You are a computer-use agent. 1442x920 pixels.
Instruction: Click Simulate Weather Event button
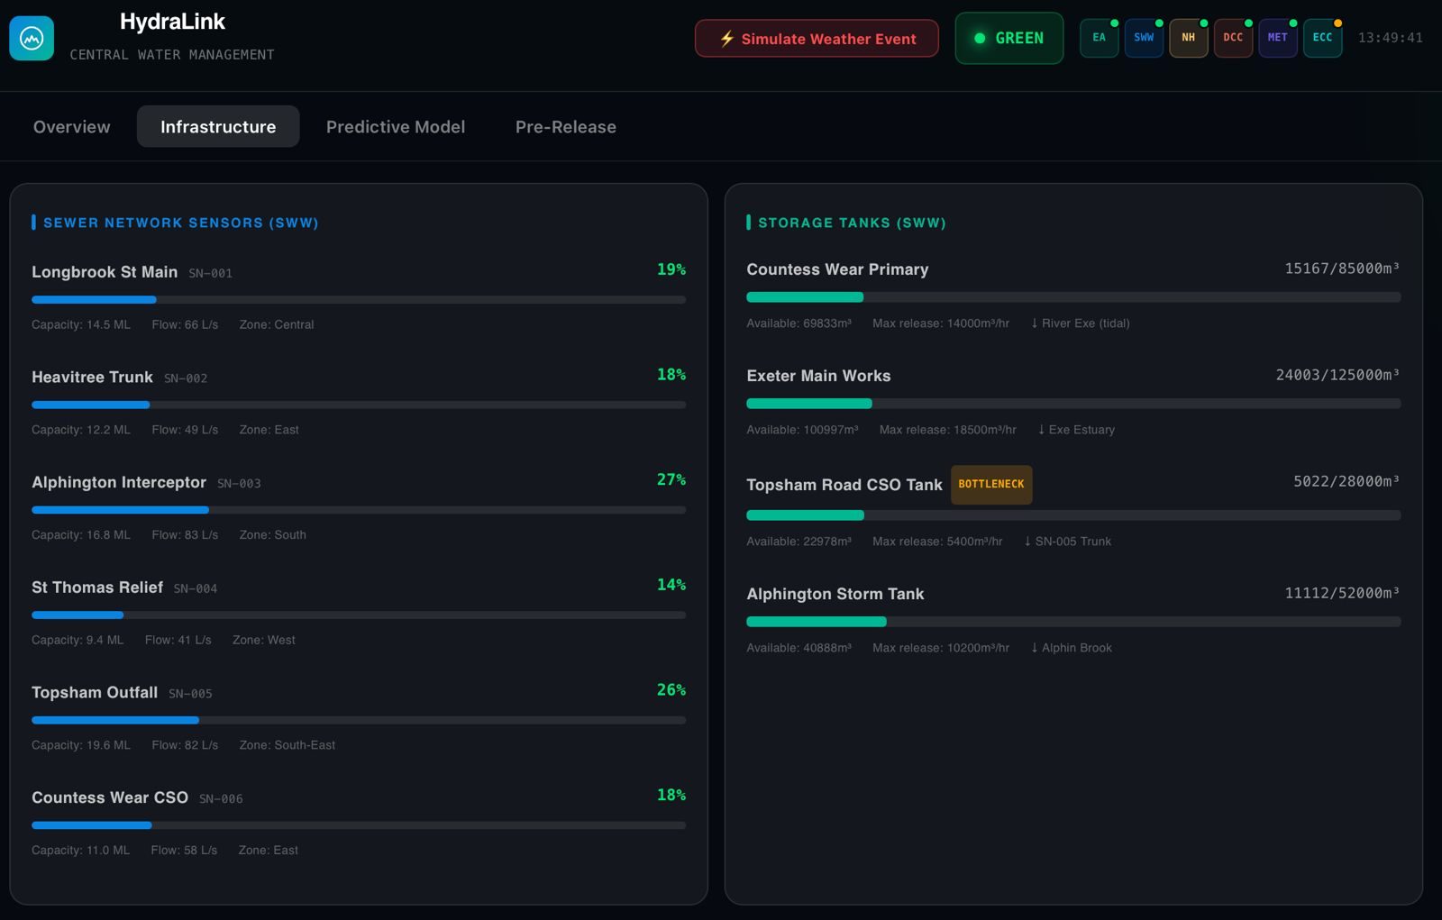click(817, 39)
